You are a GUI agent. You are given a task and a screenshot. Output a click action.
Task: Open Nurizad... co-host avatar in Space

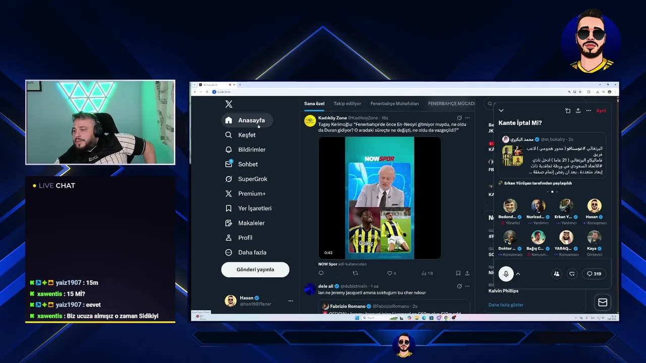coord(538,206)
